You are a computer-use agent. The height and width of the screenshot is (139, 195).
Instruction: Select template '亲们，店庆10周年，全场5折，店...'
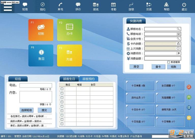[x=28, y=126]
